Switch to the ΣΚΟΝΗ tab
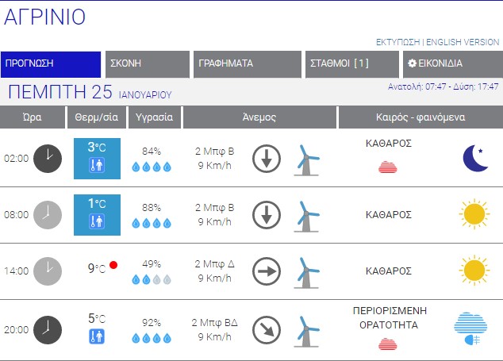Viewport: 503px width, 361px height. pyautogui.click(x=147, y=64)
